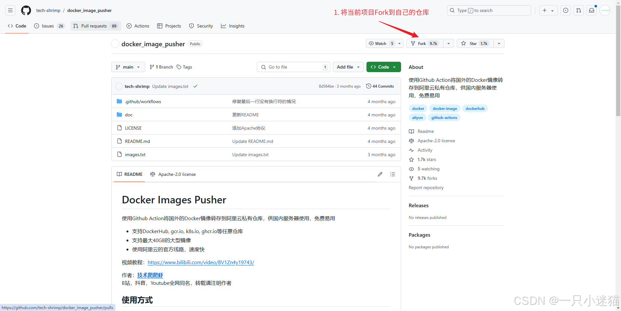Switch to the Issues tab
The height and width of the screenshot is (311, 621).
pos(49,26)
